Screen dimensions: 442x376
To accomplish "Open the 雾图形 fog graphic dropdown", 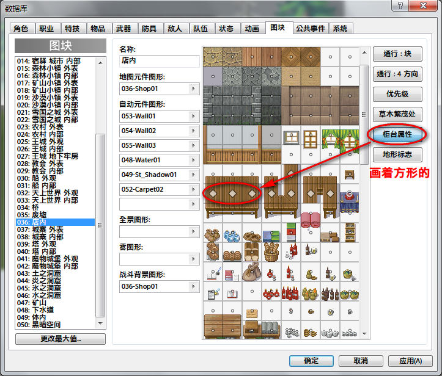I will (193, 259).
